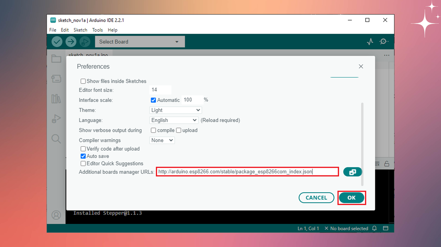Close the Arduino IDE window
The width and height of the screenshot is (441, 247).
point(385,20)
